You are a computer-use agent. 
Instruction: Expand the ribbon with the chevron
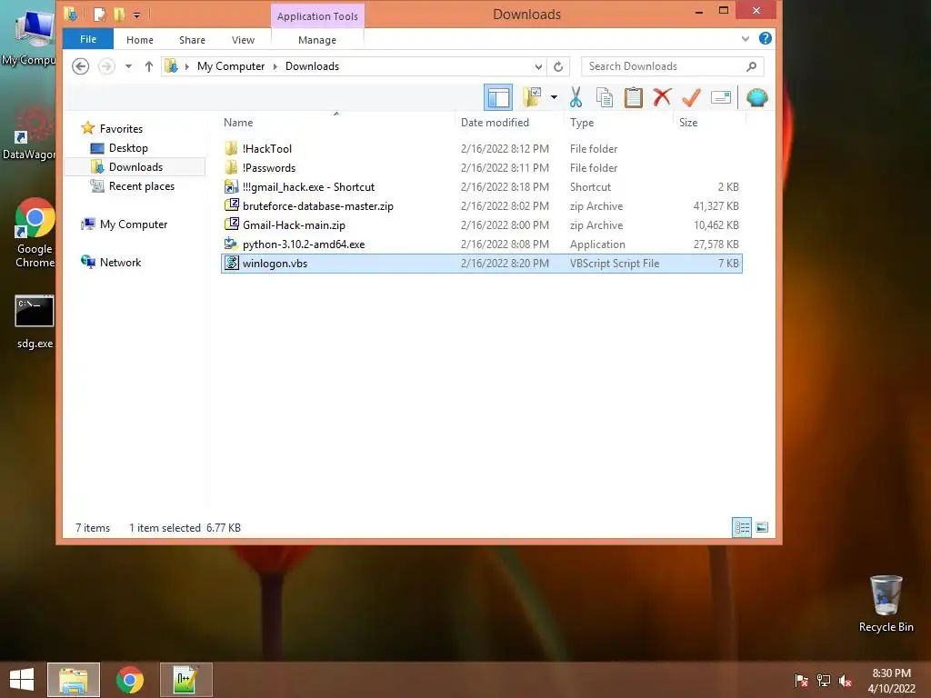746,38
